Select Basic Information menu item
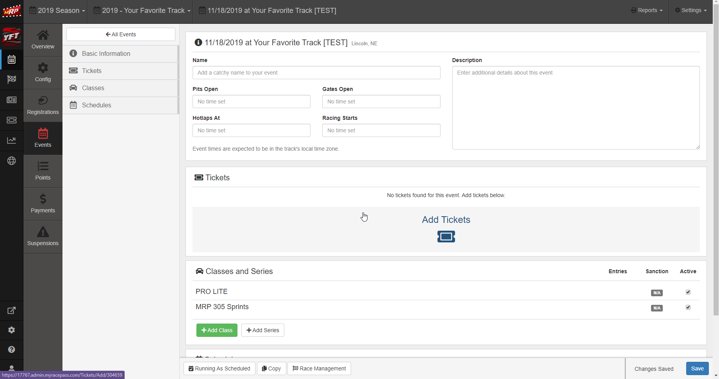Image resolution: width=719 pixels, height=379 pixels. [120, 53]
